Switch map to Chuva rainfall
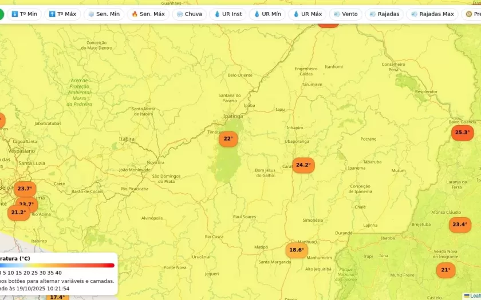The height and width of the screenshot is (300, 481). pos(189,14)
